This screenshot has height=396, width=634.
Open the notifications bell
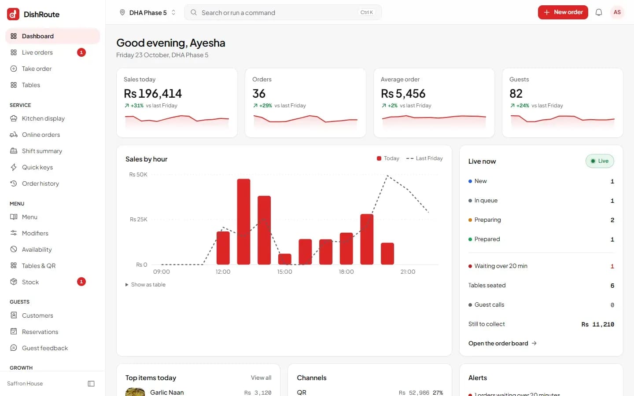pyautogui.click(x=599, y=12)
